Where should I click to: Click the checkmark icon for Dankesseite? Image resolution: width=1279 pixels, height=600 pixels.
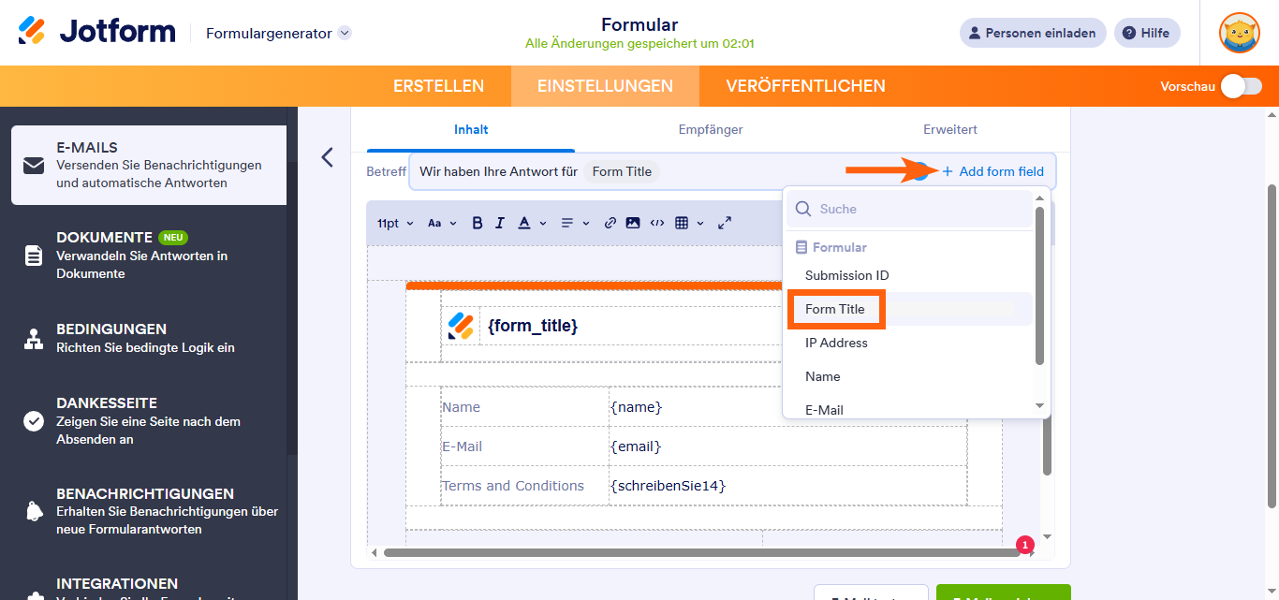click(x=34, y=421)
